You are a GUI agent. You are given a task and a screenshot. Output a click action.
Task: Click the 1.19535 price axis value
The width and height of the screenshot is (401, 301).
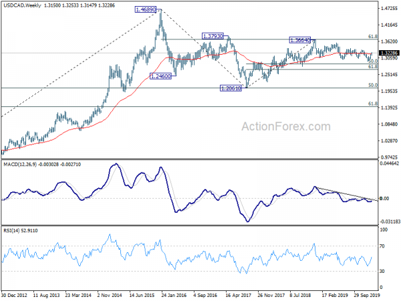tap(389, 91)
